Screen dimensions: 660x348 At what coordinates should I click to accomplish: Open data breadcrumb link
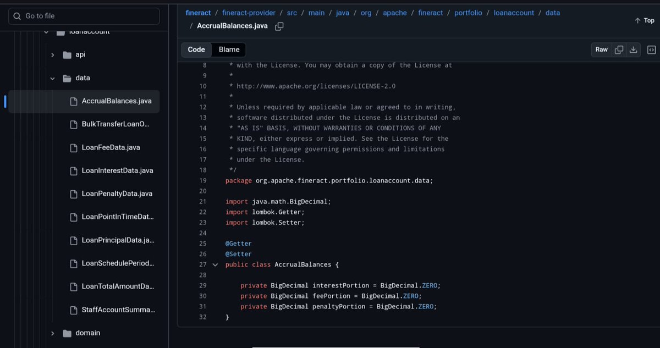click(x=553, y=13)
